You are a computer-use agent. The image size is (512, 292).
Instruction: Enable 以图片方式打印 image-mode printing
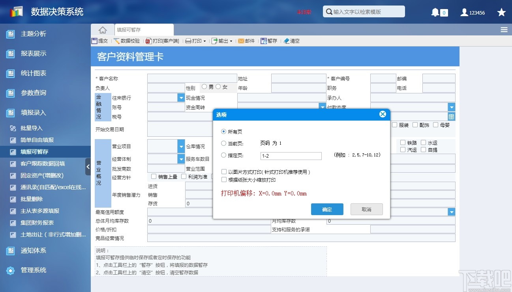[224, 171]
